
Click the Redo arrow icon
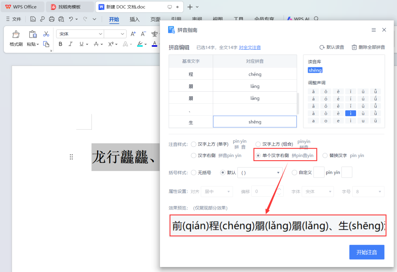[x=85, y=19]
